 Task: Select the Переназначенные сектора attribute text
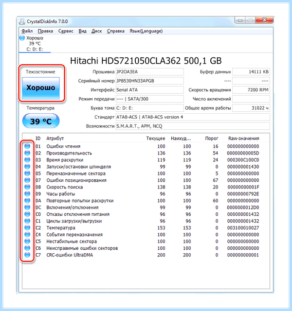point(76,173)
